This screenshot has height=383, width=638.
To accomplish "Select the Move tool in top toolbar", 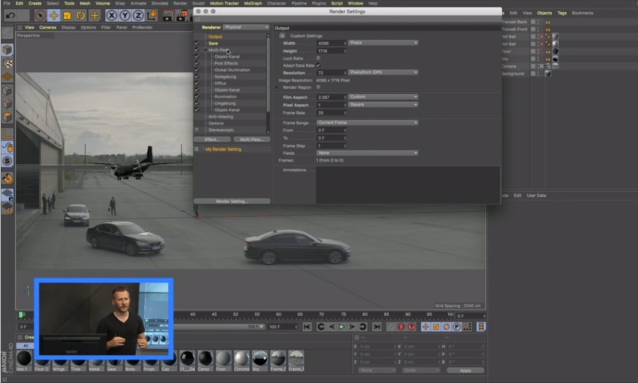I will point(54,16).
